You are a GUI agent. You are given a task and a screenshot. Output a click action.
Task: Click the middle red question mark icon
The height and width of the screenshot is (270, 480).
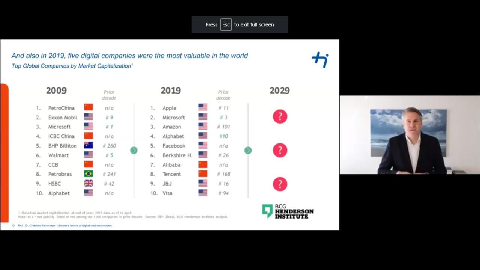280,150
